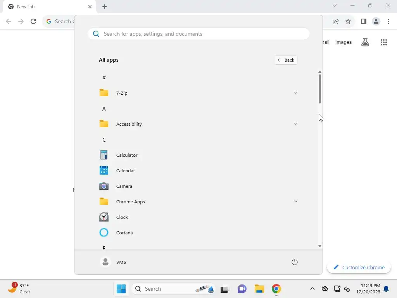Open the Images link on Google
This screenshot has height=298, width=397.
pos(343,42)
